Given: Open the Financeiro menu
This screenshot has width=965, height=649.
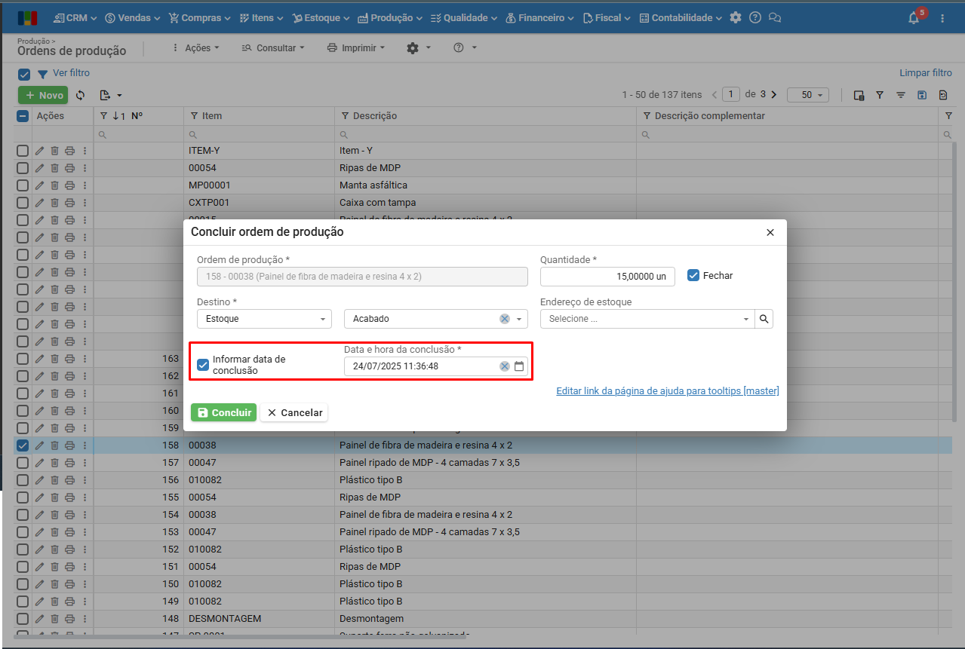Looking at the screenshot, I should click(539, 17).
